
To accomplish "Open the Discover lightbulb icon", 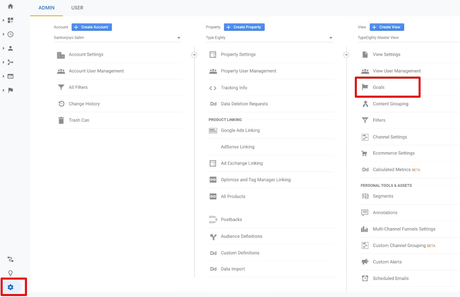I will tap(11, 273).
